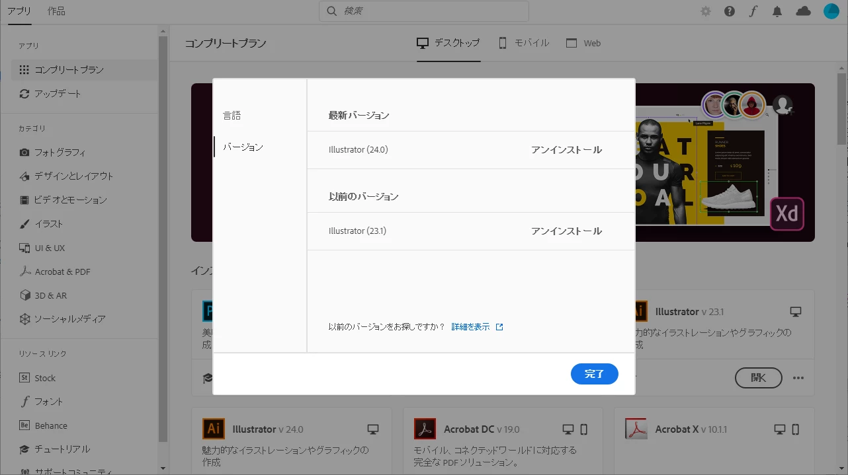Click the 最新バージョン heading
Screen dimensions: 848x475
(x=359, y=116)
